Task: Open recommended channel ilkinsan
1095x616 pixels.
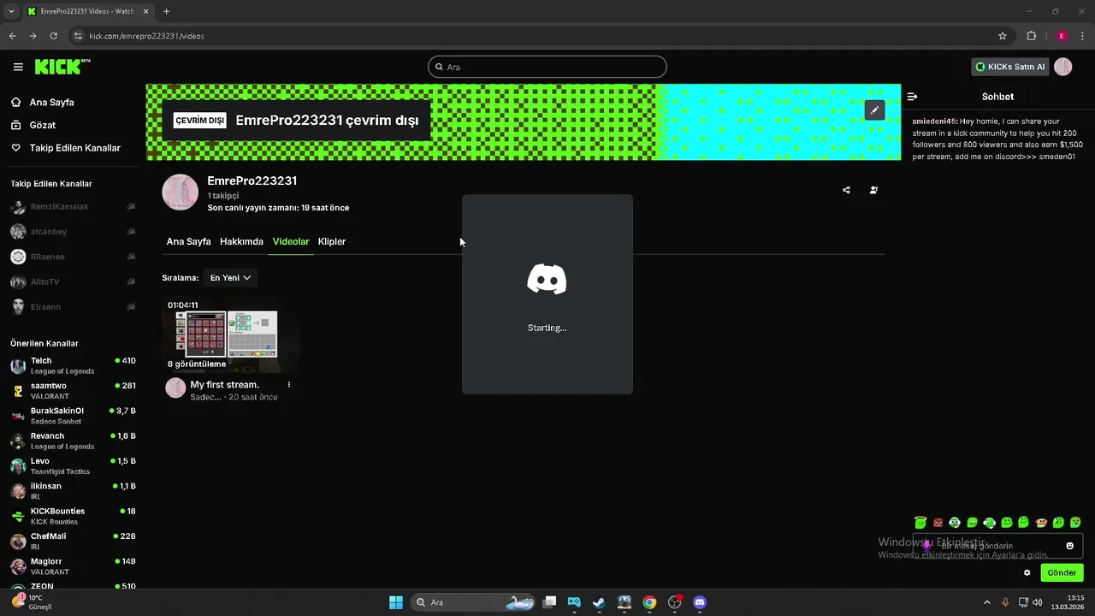Action: tap(73, 491)
